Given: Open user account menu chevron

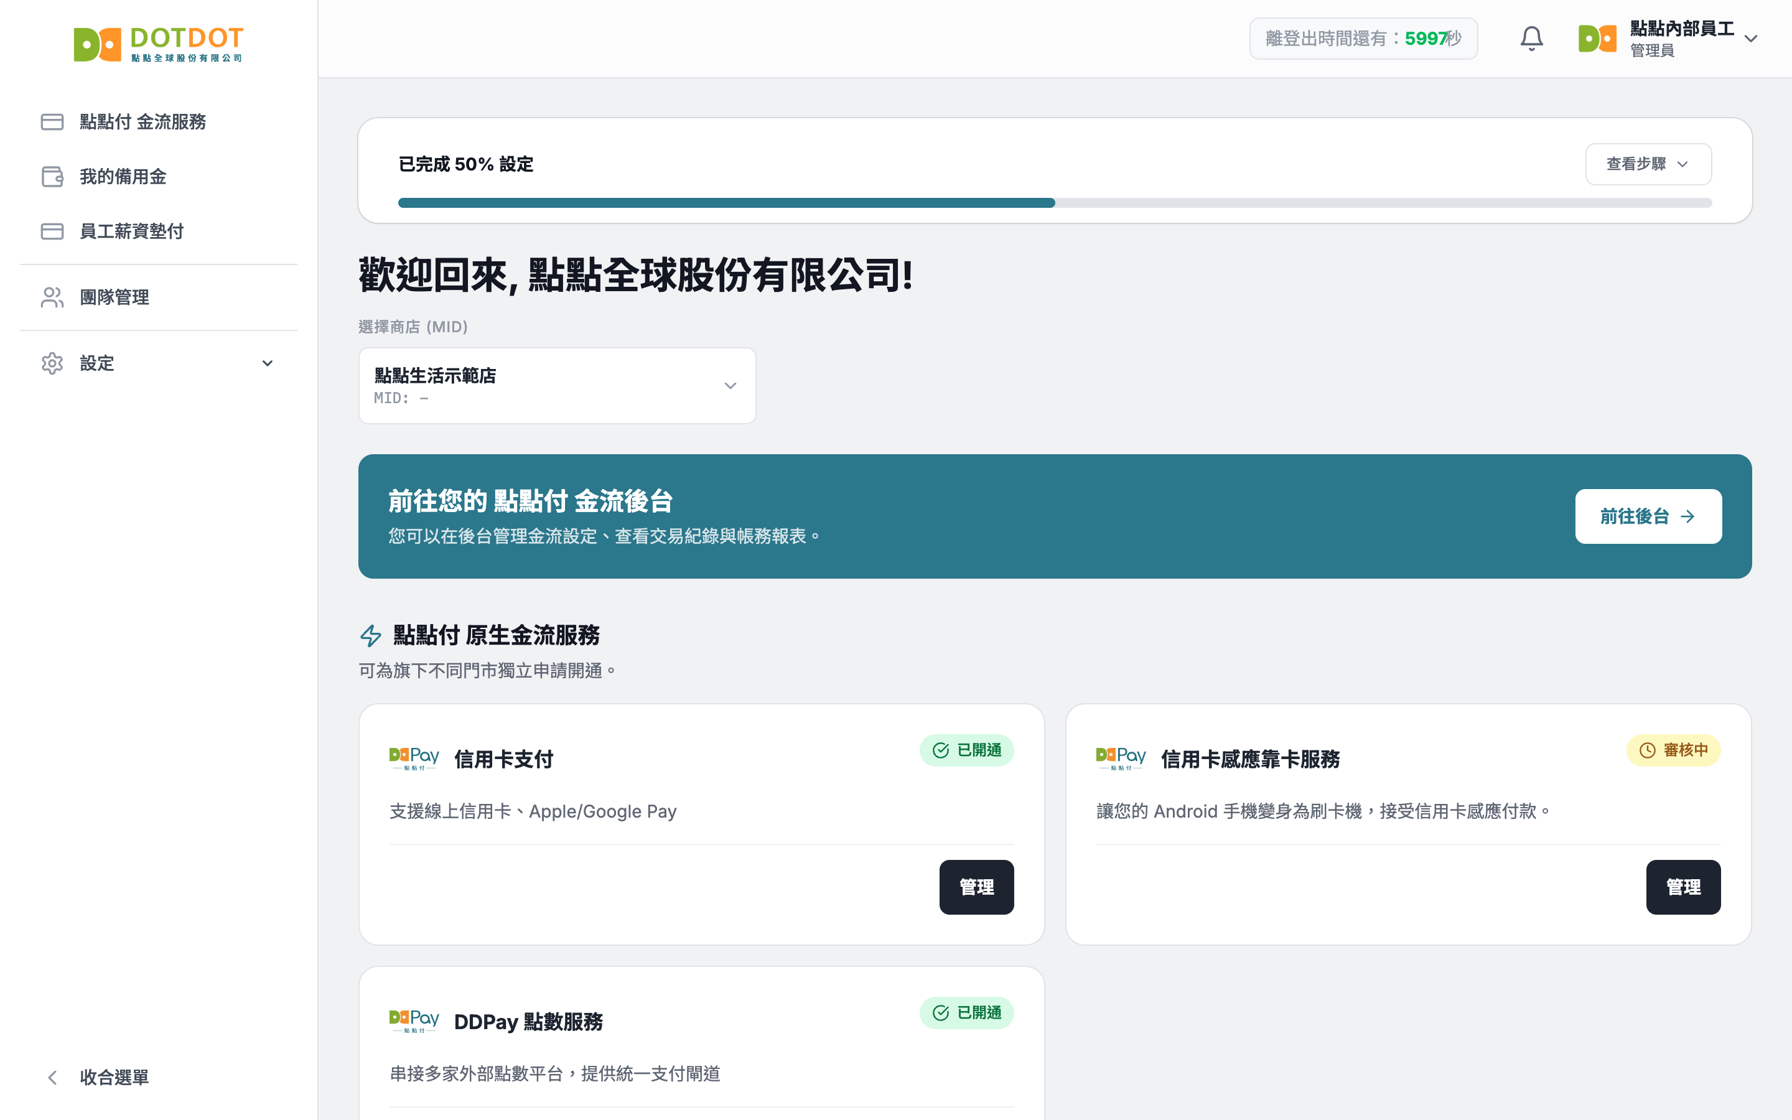Looking at the screenshot, I should [x=1750, y=39].
